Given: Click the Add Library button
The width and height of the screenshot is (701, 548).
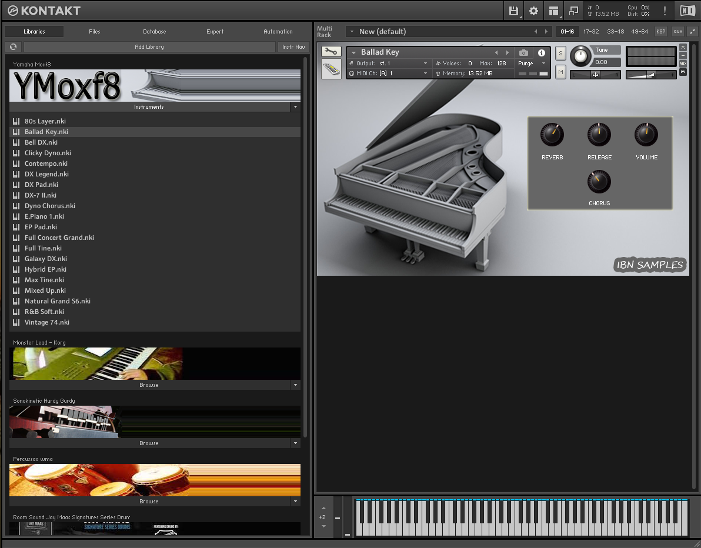Looking at the screenshot, I should click(x=149, y=47).
